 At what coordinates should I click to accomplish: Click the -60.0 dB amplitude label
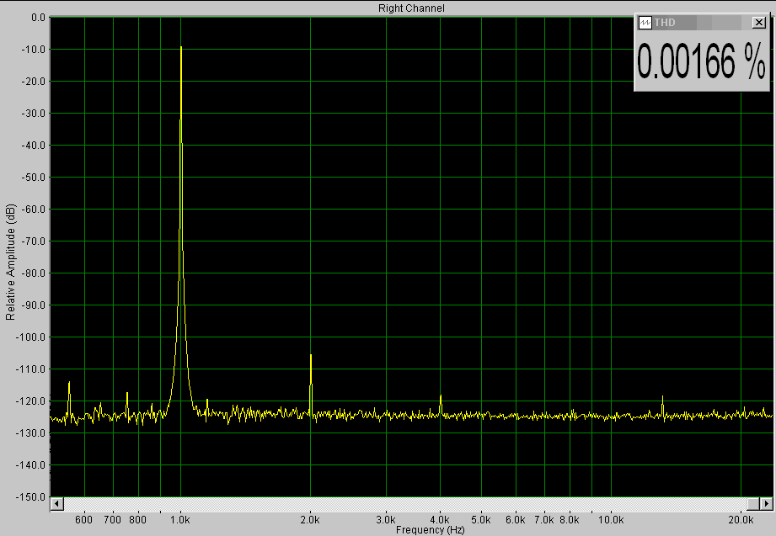click(33, 210)
